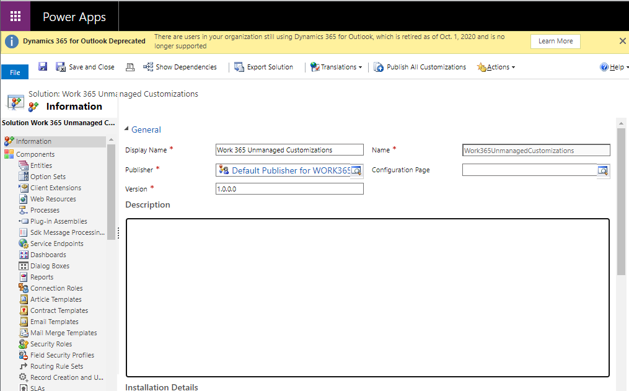Open the Publisher lookup search icon

coord(356,171)
